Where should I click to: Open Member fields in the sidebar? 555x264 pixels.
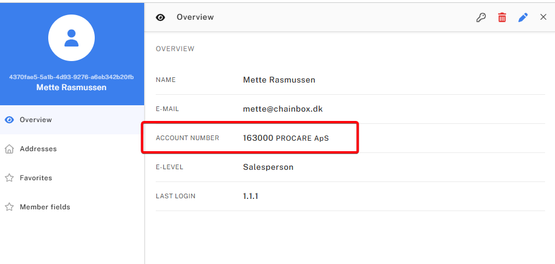(x=72, y=207)
